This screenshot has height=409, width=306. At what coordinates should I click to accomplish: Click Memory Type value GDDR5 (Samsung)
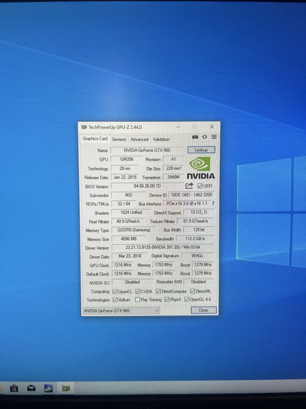134,230
